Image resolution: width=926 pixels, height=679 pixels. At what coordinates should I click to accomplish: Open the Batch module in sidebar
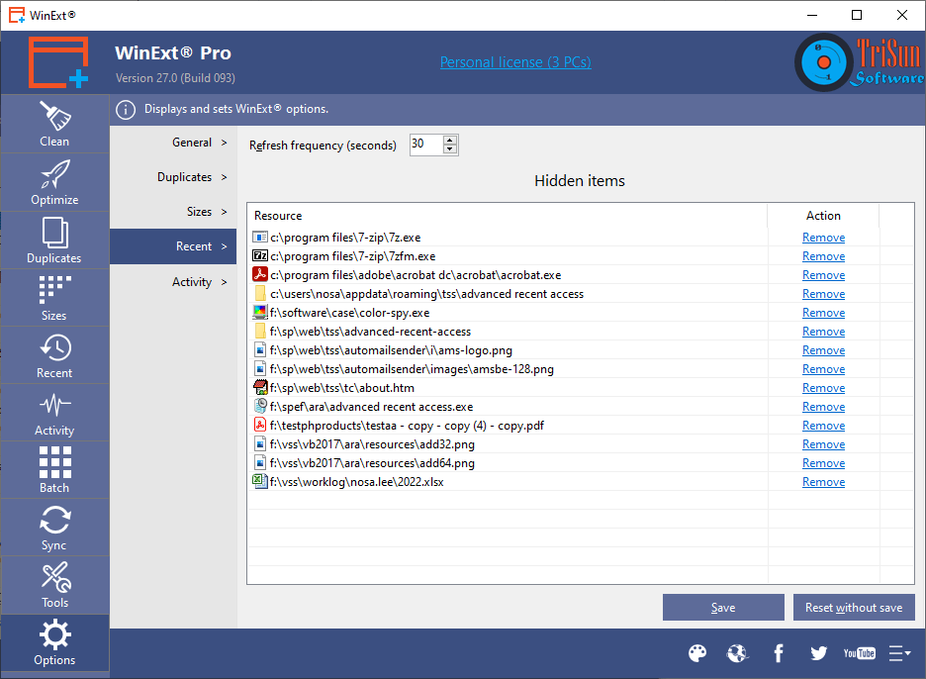click(x=54, y=470)
